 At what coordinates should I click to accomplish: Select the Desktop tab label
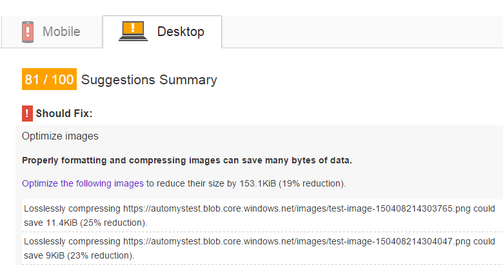tap(181, 32)
